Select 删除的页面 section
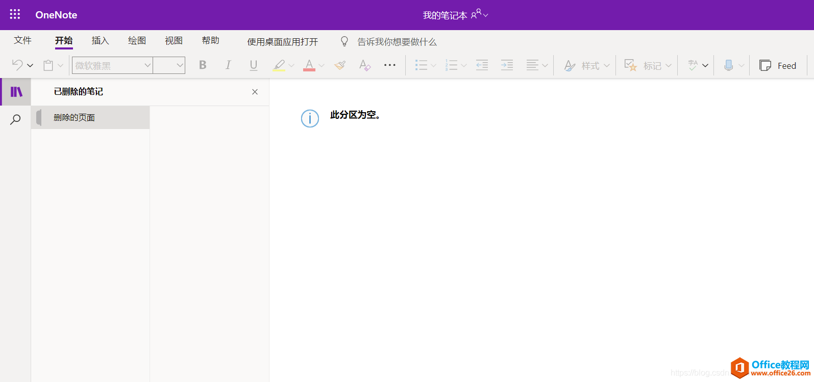 [x=90, y=117]
